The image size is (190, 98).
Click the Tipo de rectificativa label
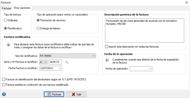coord(26,56)
